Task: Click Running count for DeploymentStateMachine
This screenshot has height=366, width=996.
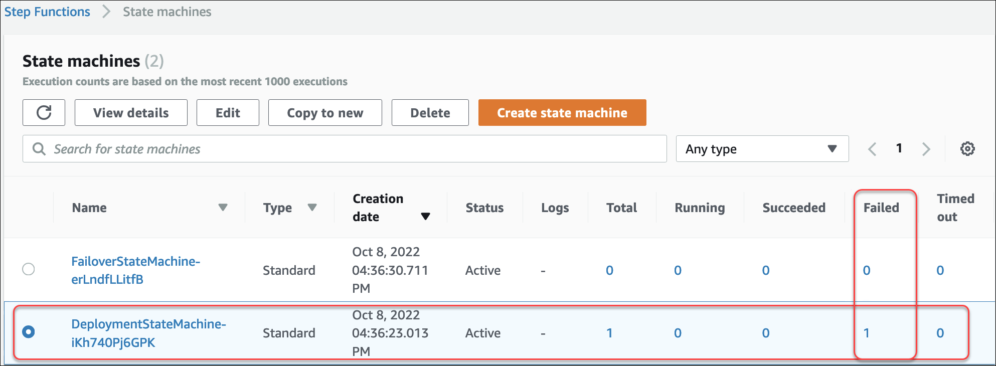Action: coord(678,333)
